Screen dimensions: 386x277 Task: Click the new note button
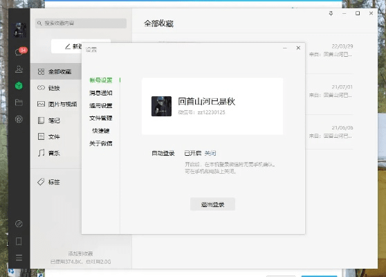[x=66, y=46]
